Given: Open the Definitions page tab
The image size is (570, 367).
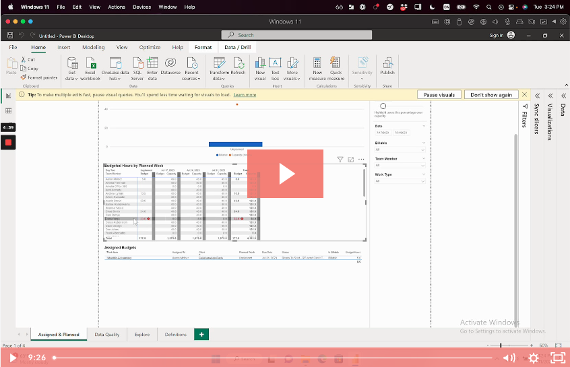Looking at the screenshot, I should tap(176, 334).
